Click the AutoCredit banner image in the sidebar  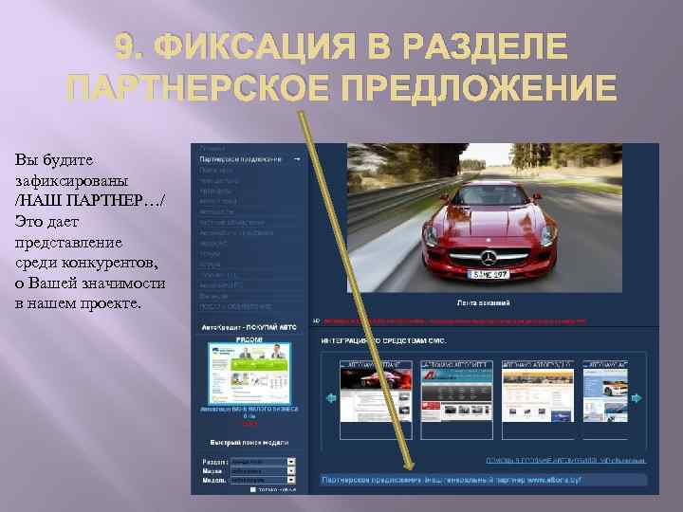249,374
